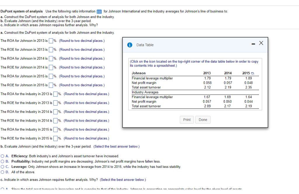The image size is (299, 194).
Task: Select option C Leverage radio button
Action: click(3, 167)
